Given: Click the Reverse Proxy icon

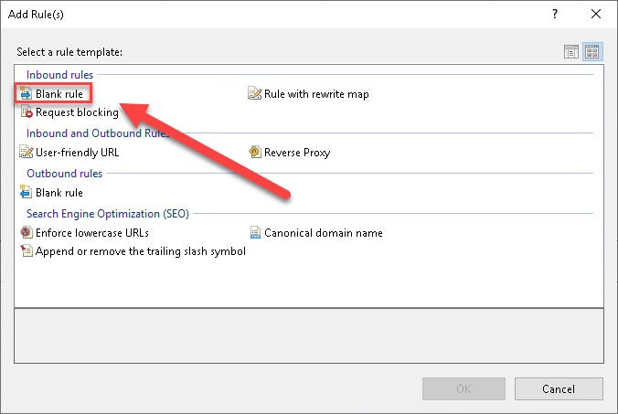Looking at the screenshot, I should tap(255, 153).
